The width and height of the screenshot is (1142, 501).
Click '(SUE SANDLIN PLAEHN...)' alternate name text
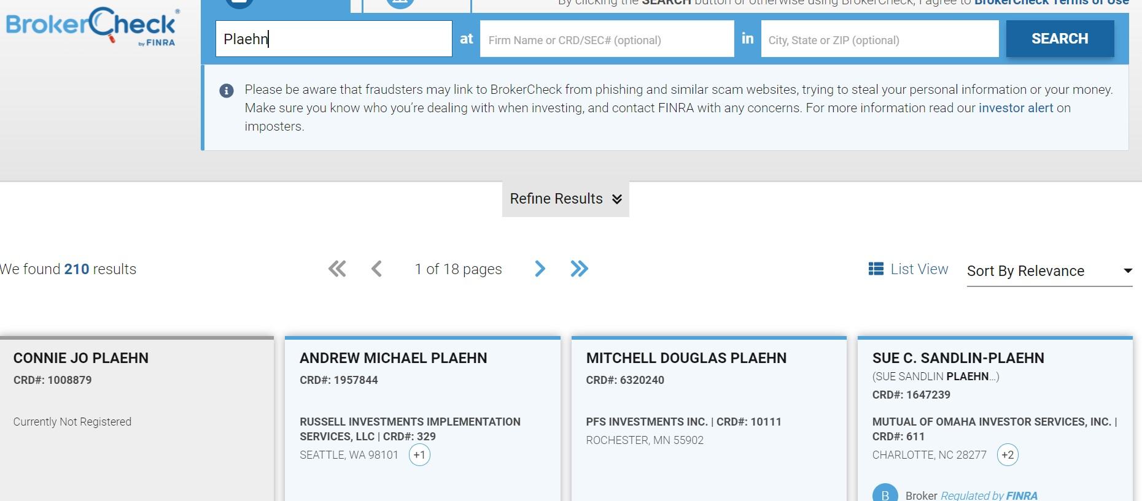click(x=936, y=377)
